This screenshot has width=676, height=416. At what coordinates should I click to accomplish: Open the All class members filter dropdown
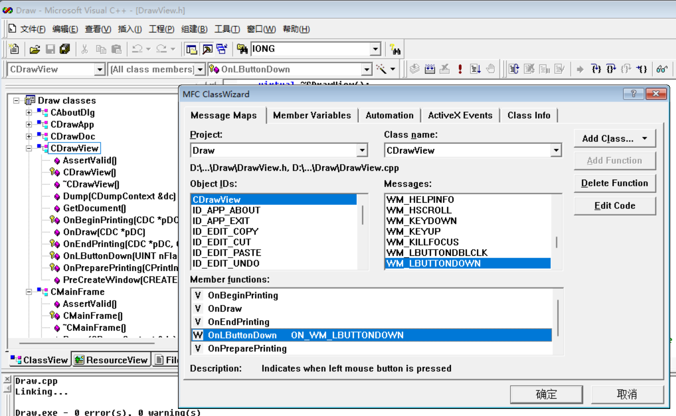coord(200,69)
